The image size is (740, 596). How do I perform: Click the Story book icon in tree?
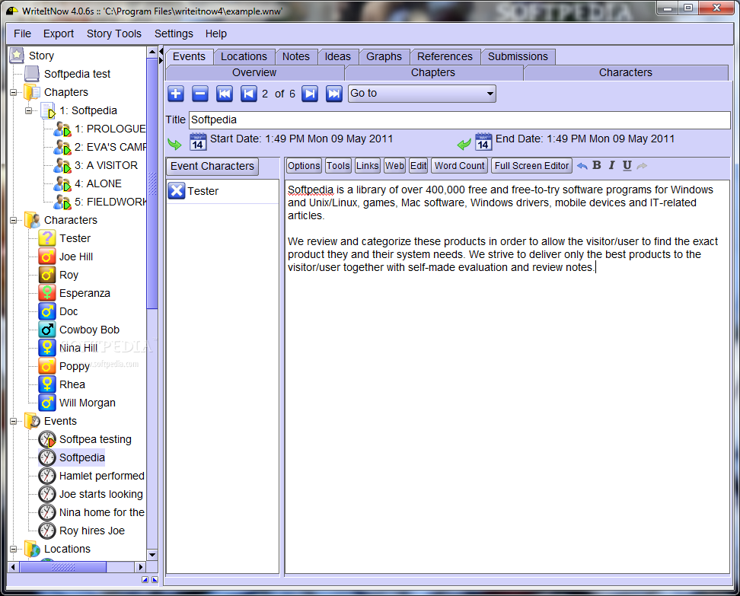tap(17, 56)
